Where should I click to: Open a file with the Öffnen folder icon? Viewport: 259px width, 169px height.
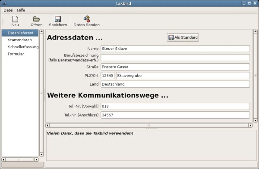point(36,19)
